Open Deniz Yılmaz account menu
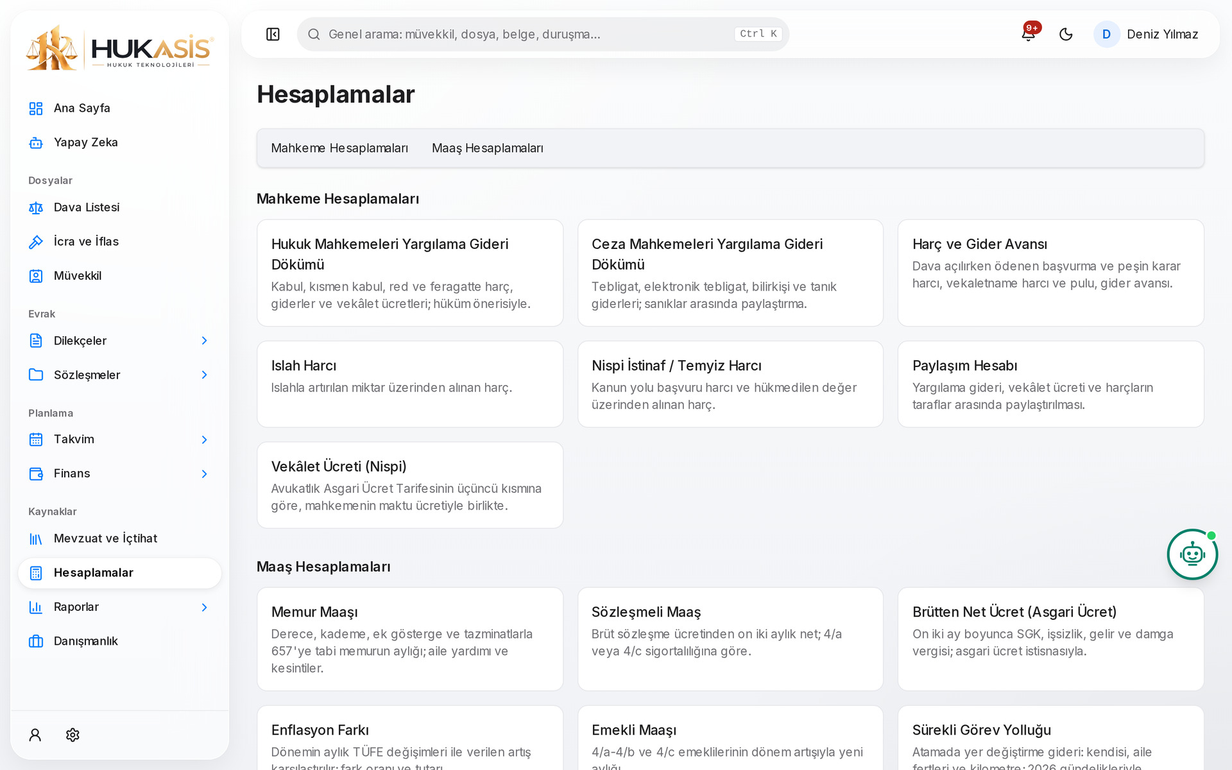 tap(1146, 34)
